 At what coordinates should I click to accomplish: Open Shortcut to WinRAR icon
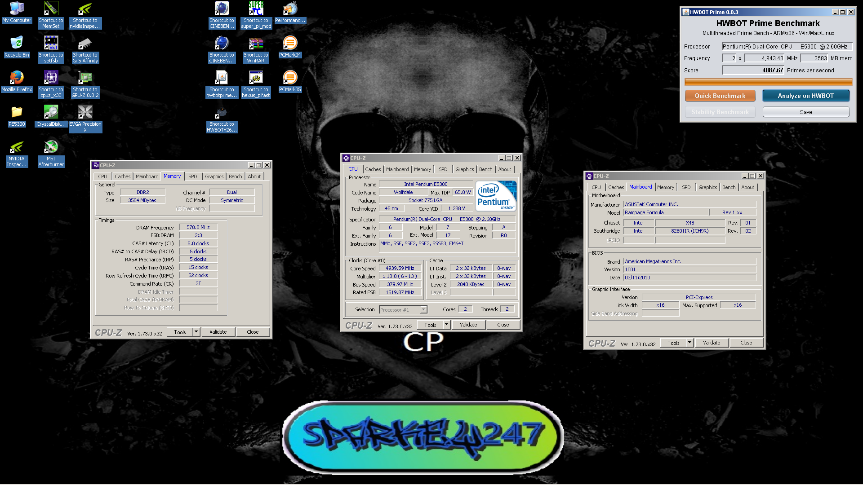[256, 49]
